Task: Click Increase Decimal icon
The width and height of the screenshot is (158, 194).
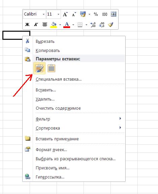Action: click(93, 25)
